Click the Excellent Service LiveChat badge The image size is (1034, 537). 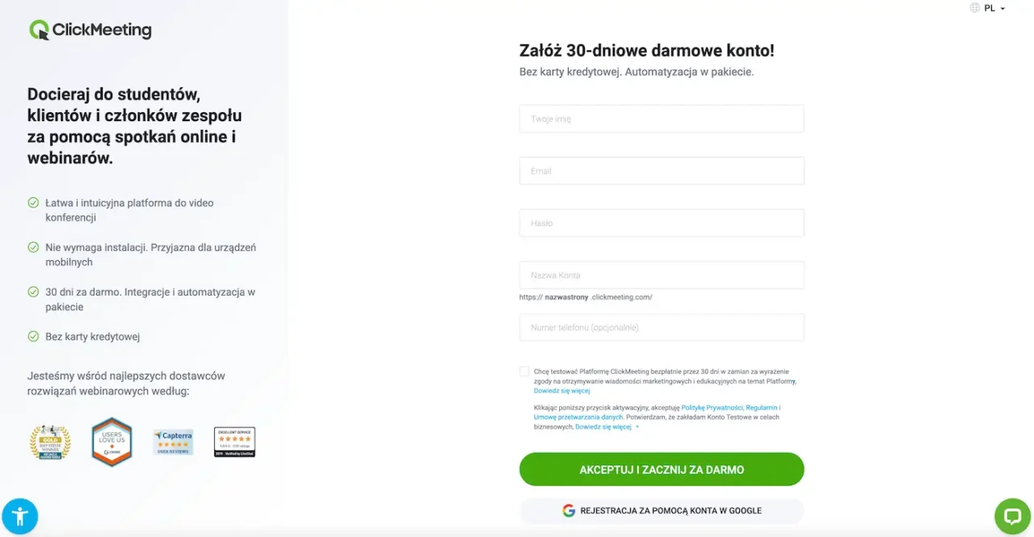click(x=233, y=441)
